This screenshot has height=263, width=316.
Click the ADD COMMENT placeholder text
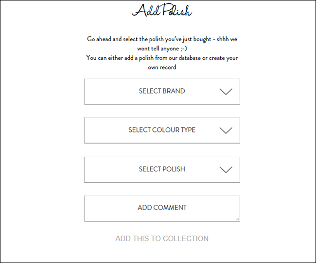pos(162,208)
